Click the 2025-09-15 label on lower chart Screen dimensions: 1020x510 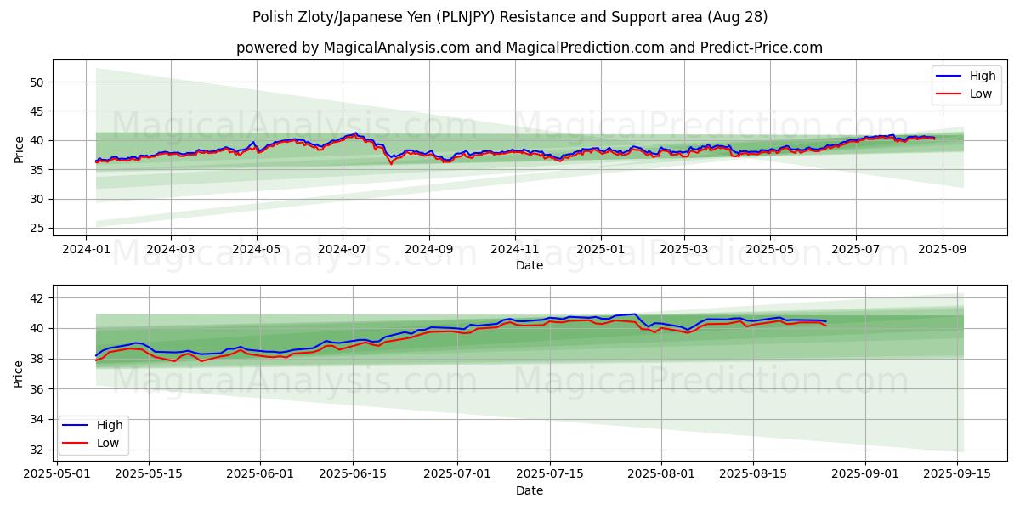957,475
